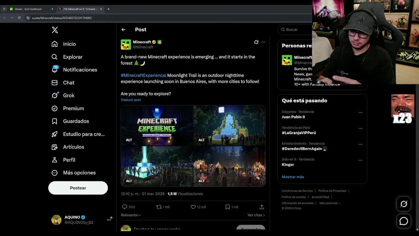This screenshot has width=419, height=236.
Task: Expand the Relevante sorting dropdown
Action: (131, 215)
